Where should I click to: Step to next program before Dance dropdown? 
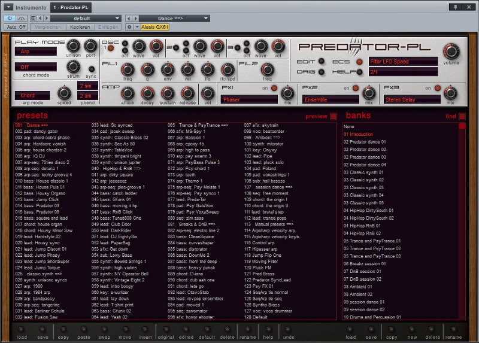[x=136, y=19]
